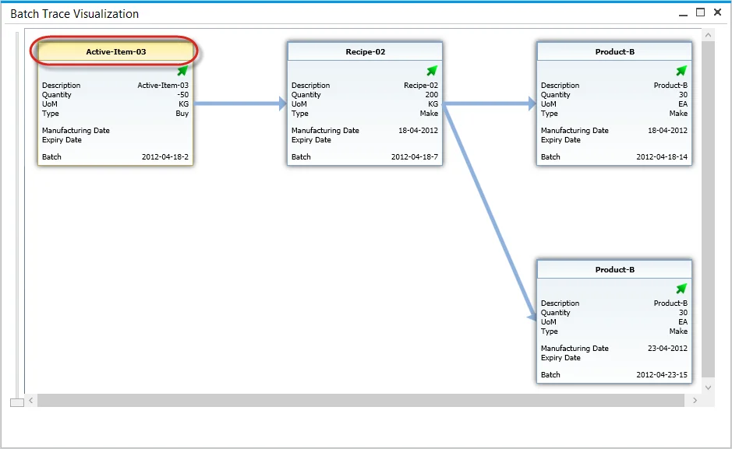
Task: Click batch value 2012-04-18-7 in Recipe-02
Action: click(414, 157)
